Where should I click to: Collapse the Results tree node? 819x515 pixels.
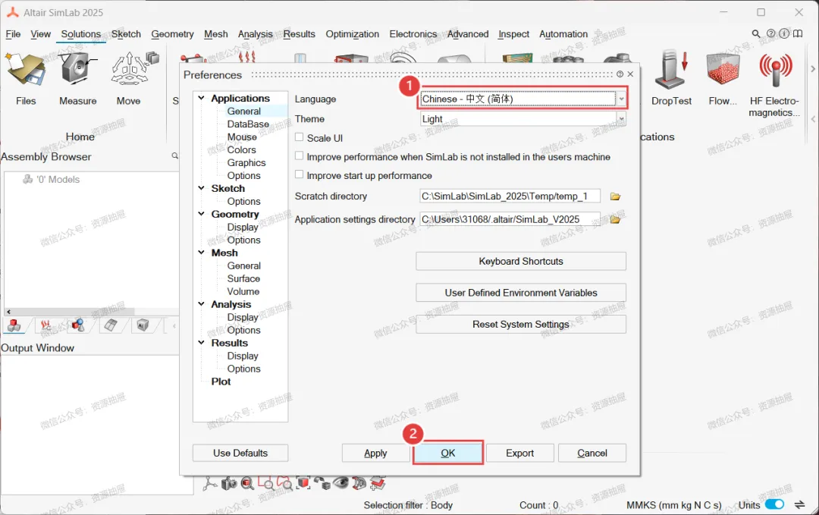point(201,343)
